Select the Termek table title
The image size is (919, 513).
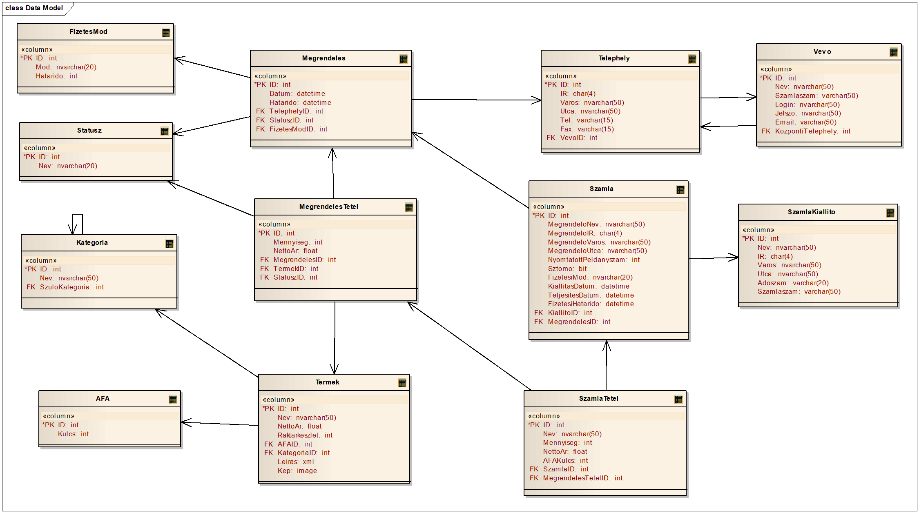(328, 382)
